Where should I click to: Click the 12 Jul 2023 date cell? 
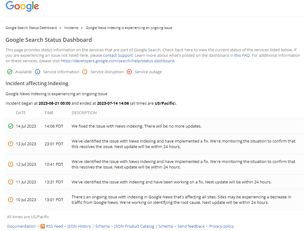coord(26,164)
